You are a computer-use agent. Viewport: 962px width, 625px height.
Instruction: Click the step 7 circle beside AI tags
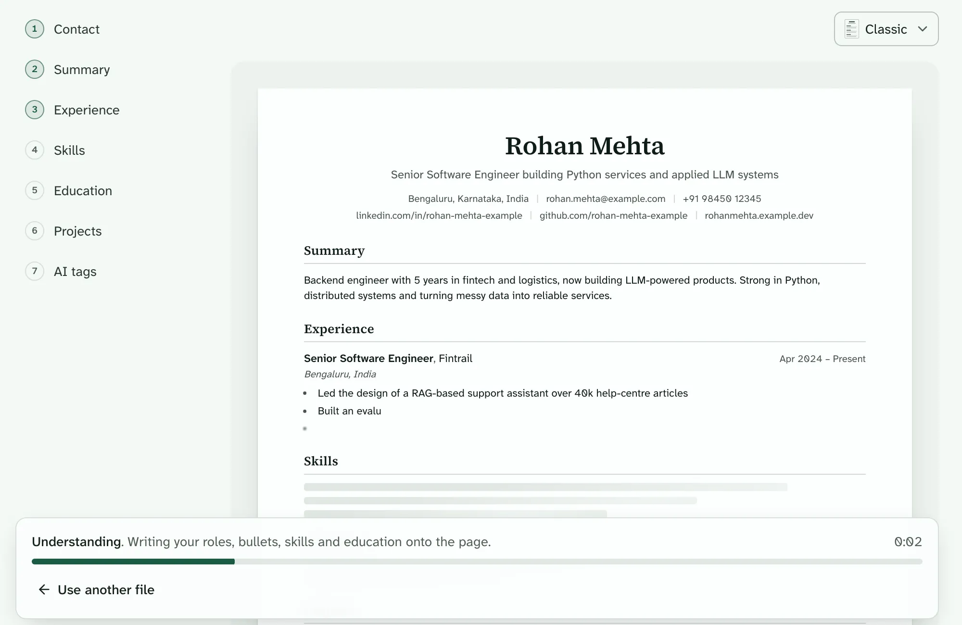(x=35, y=271)
